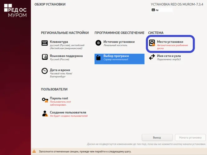Click the user icon for Создание пользователя

coord(45,113)
